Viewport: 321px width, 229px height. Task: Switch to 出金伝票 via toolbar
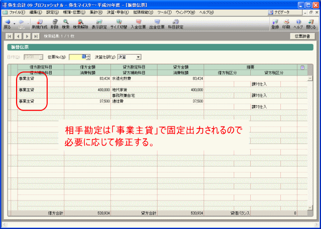point(157,24)
